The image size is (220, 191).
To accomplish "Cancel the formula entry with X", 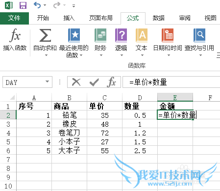I will click(x=76, y=82).
